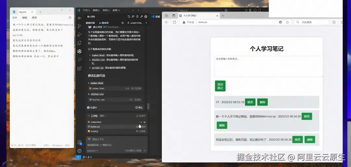Click the 不安全 site security warning

[188, 22]
